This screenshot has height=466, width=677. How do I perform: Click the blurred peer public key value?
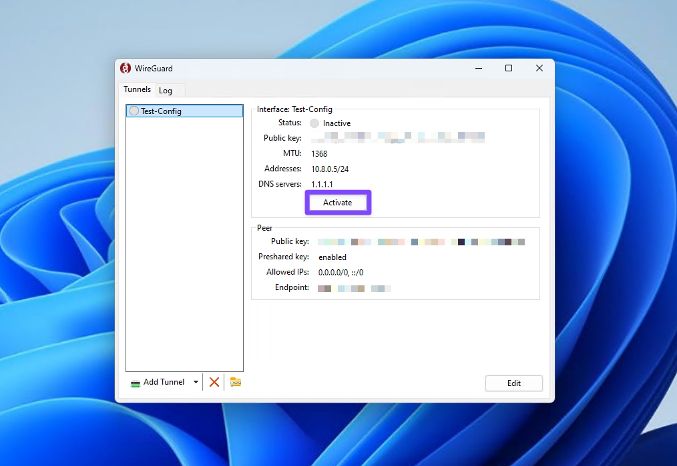(421, 242)
